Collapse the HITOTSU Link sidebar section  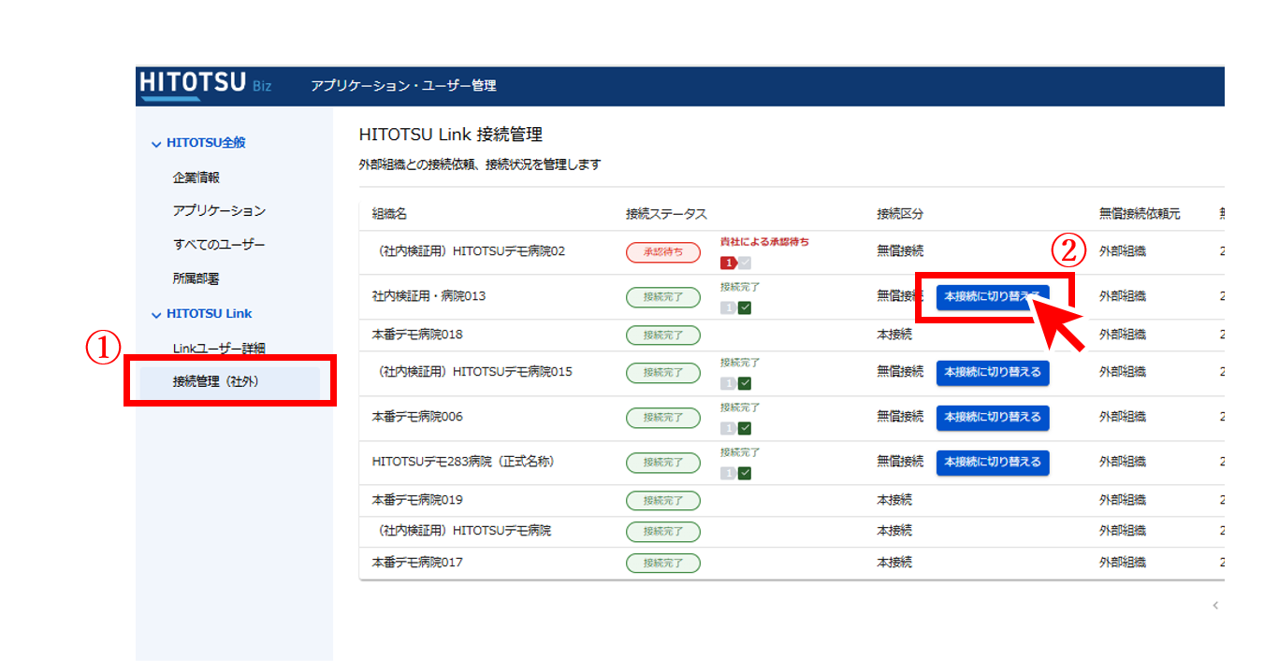156,315
